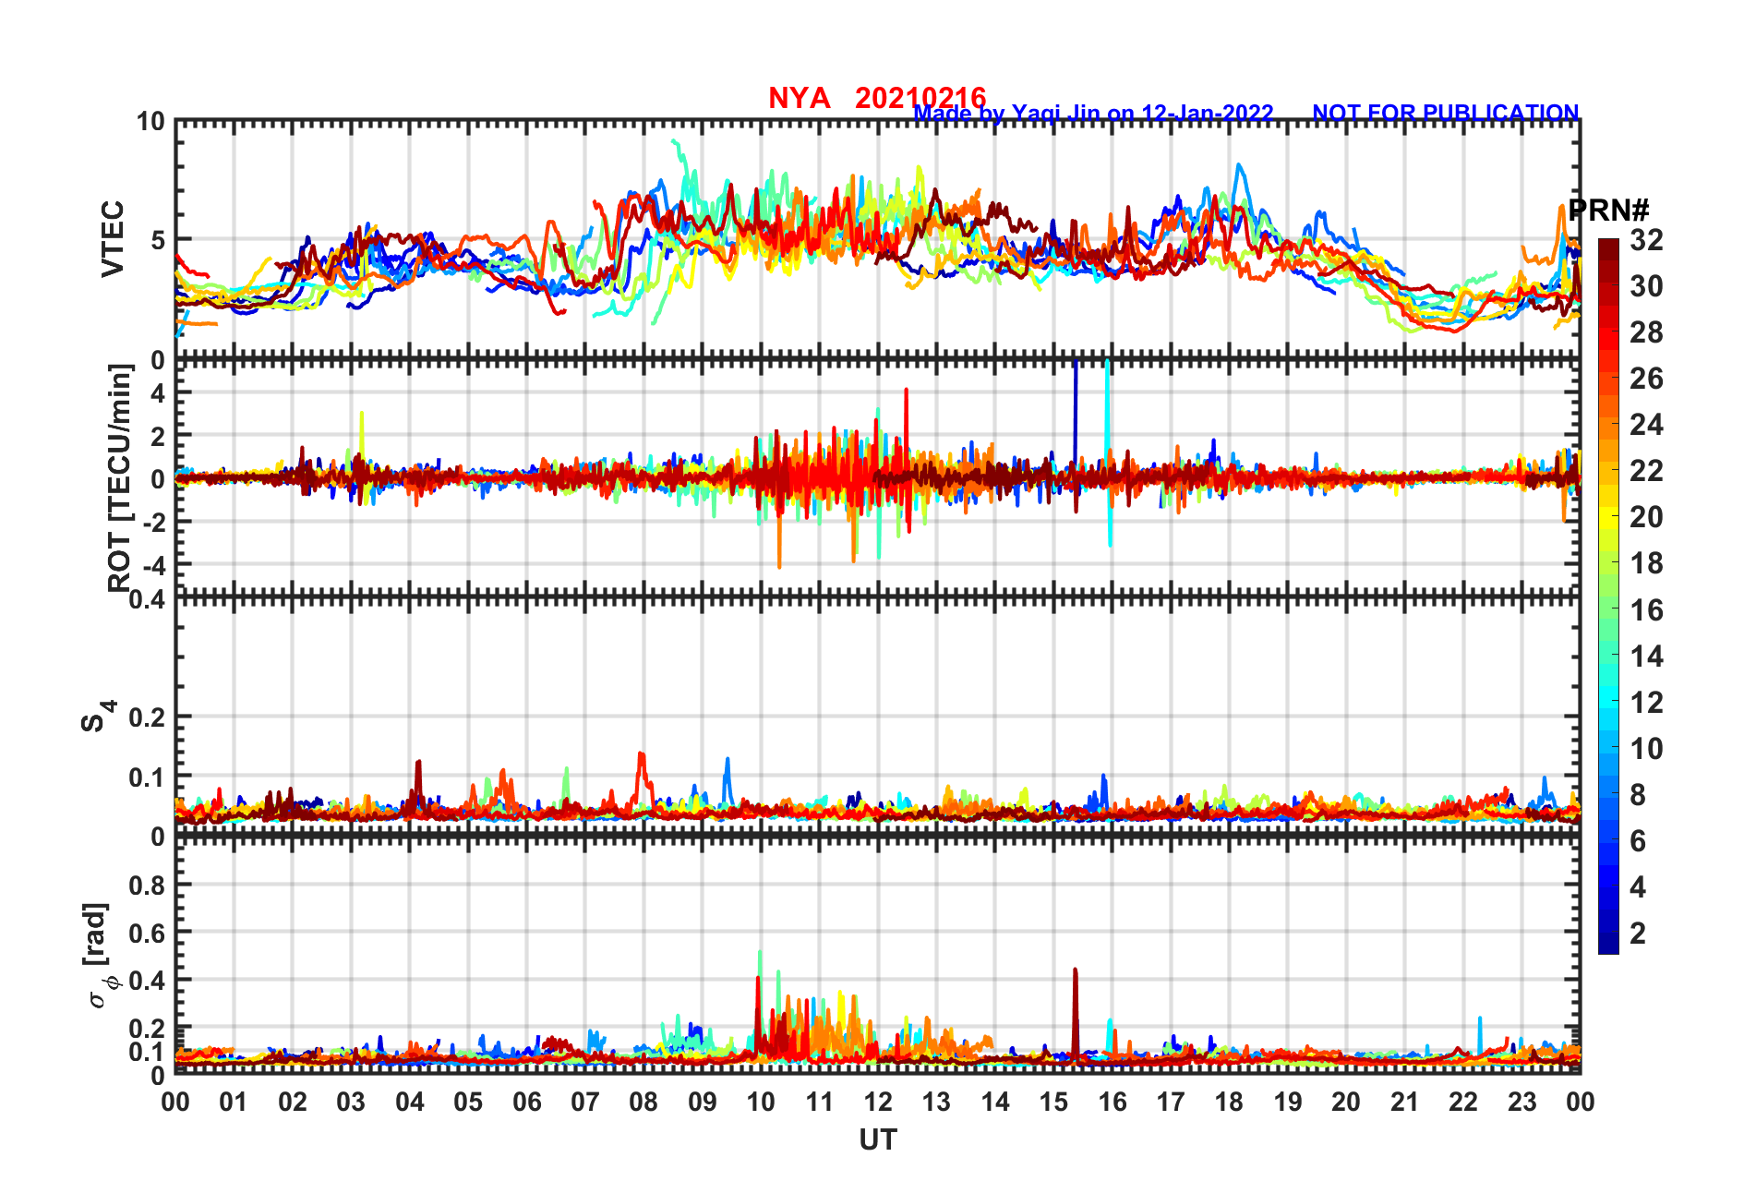Click colorbar tick label '18'
This screenshot has width=1756, height=1193.
coord(1646,563)
